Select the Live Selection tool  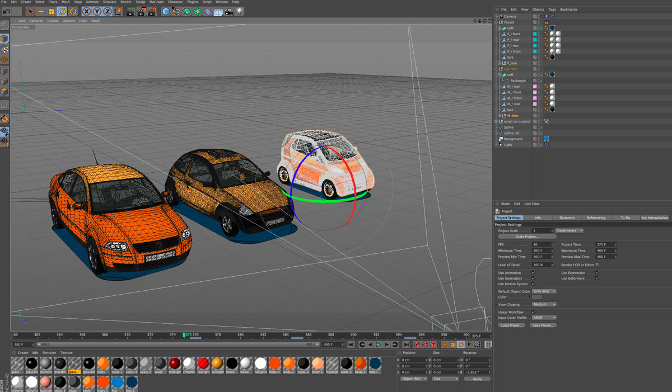30,11
